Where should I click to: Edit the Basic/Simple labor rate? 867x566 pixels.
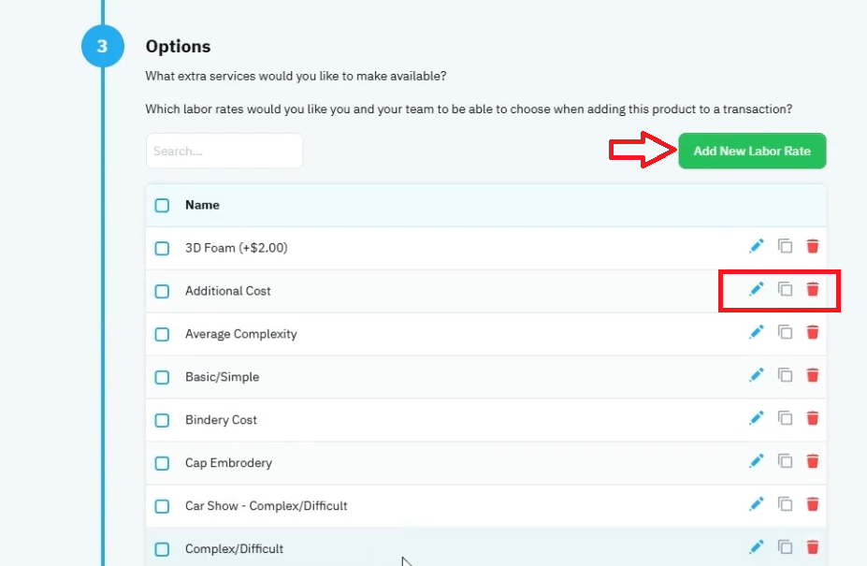coord(756,375)
